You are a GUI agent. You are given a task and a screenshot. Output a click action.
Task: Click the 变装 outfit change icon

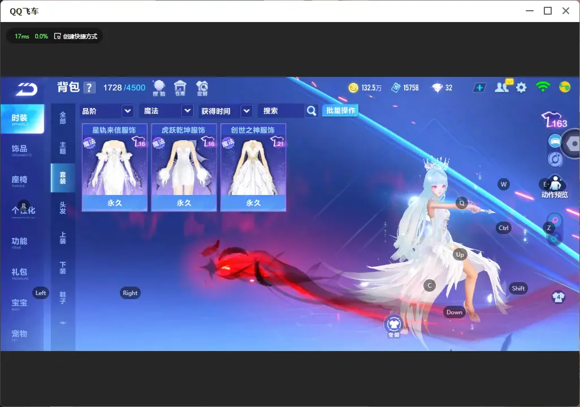click(x=393, y=326)
